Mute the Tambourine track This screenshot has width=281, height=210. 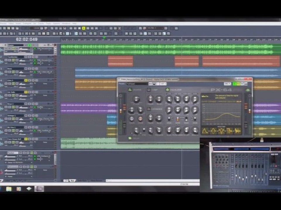pyautogui.click(x=26, y=57)
